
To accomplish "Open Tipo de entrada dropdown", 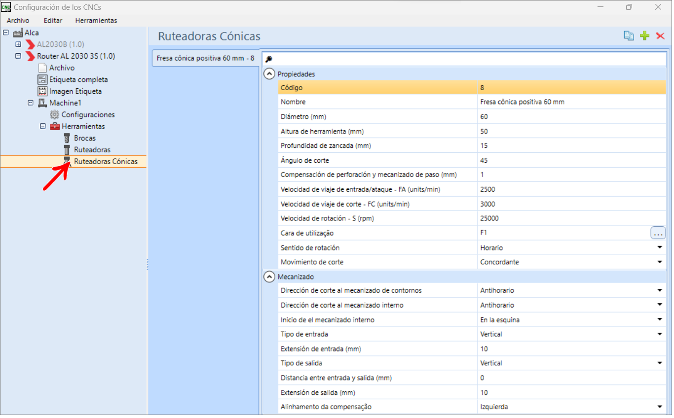I will (x=660, y=334).
